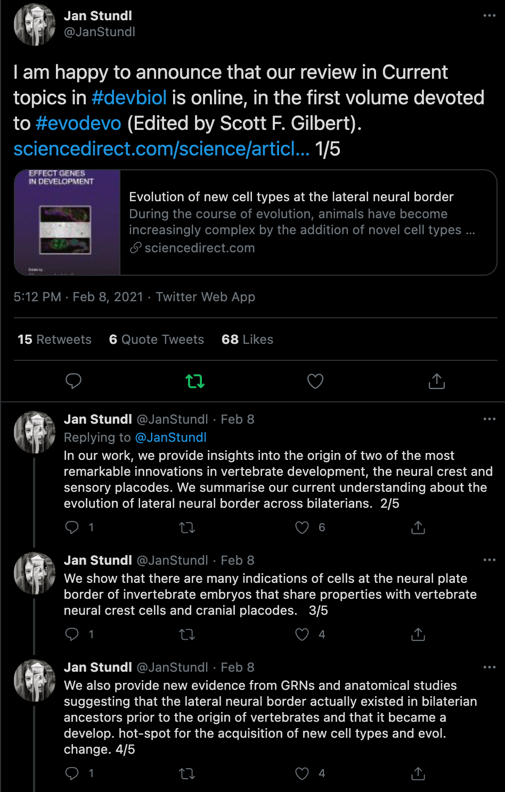Screen dimensions: 505x792
Task: Open the #devbiol hashtag
Action: pyautogui.click(x=129, y=98)
